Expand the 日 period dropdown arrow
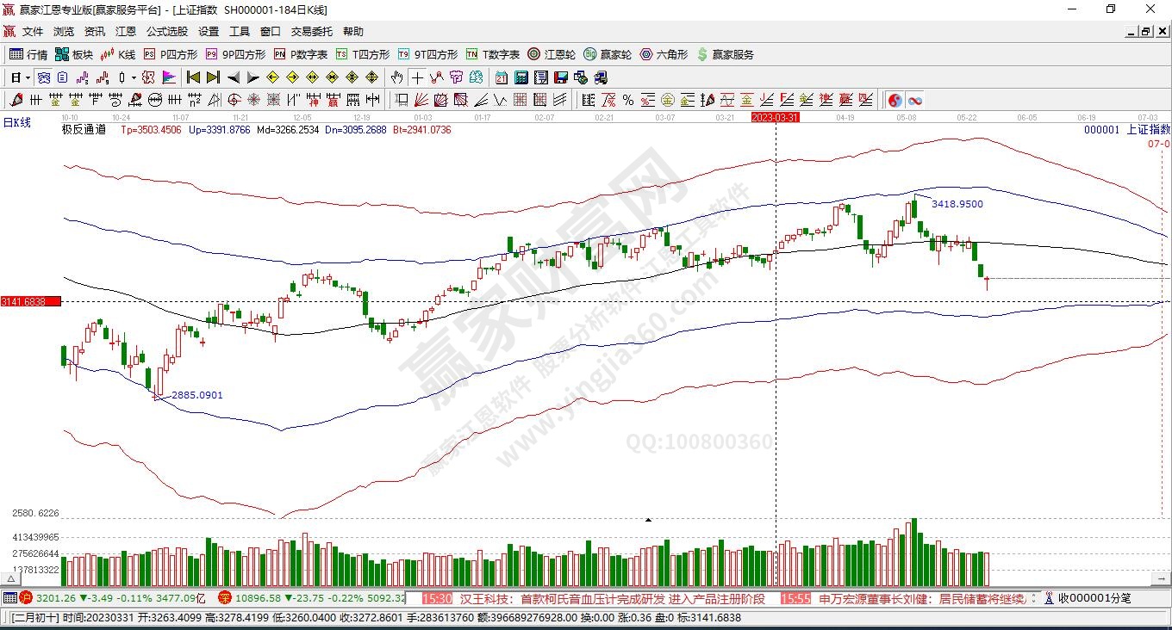1172x630 pixels. click(x=28, y=77)
